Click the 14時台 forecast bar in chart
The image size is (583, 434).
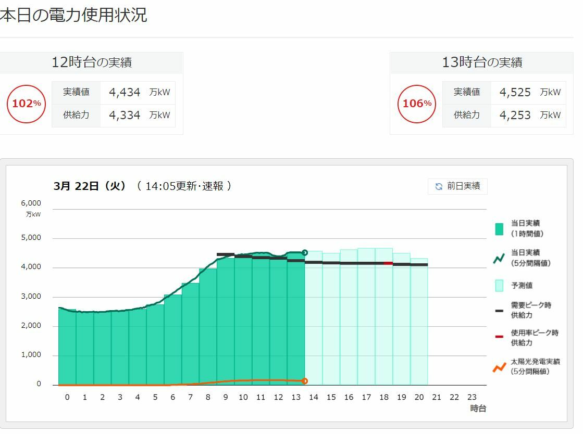[314, 318]
